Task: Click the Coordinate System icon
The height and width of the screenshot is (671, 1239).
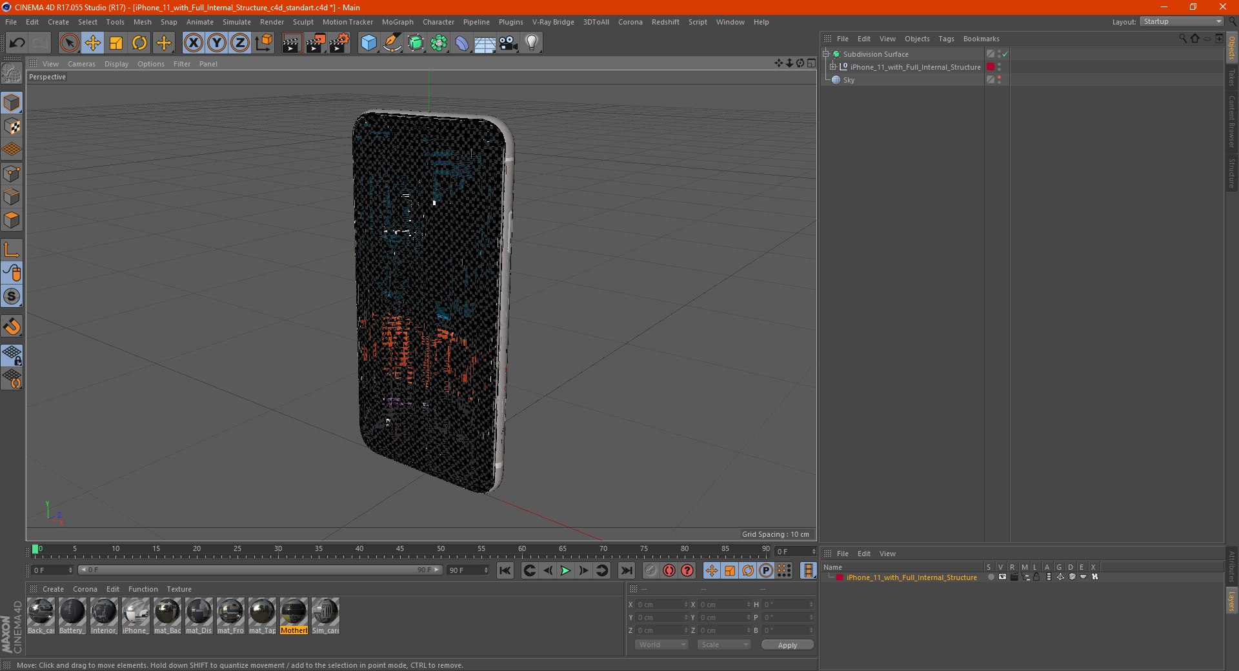Action: pos(263,43)
